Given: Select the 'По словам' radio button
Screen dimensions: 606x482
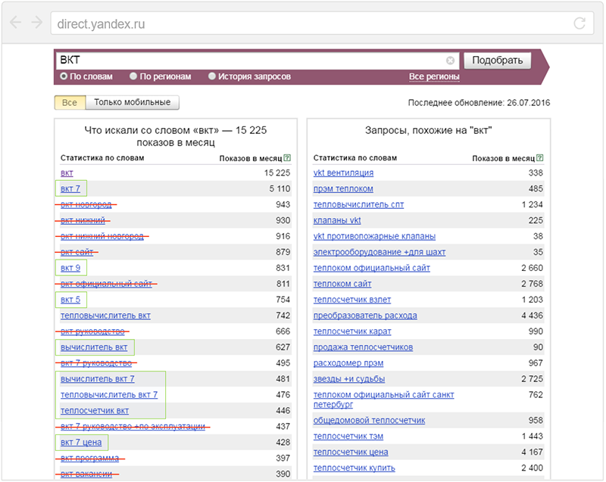Looking at the screenshot, I should tap(64, 76).
